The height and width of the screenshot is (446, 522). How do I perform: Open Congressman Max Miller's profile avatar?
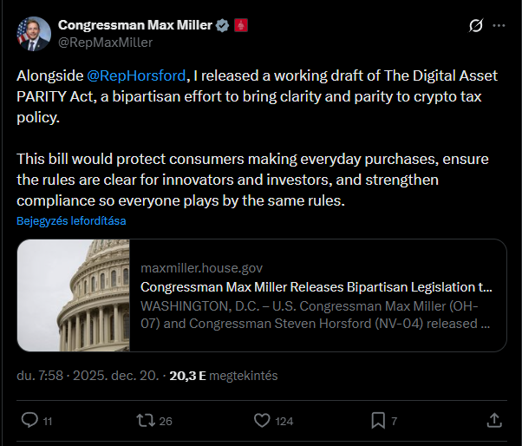pos(33,33)
